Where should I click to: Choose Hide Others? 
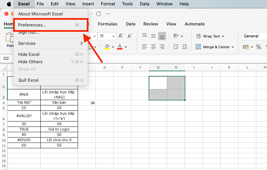pos(50,62)
